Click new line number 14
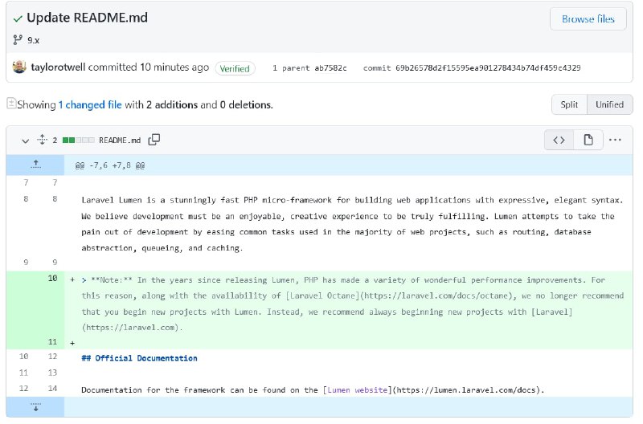This screenshot has height=424, width=643. click(x=52, y=389)
